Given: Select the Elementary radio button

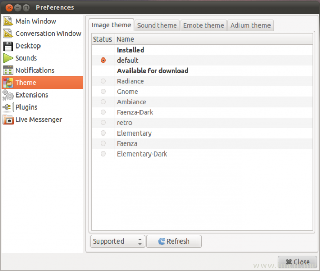Looking at the screenshot, I should [103, 133].
